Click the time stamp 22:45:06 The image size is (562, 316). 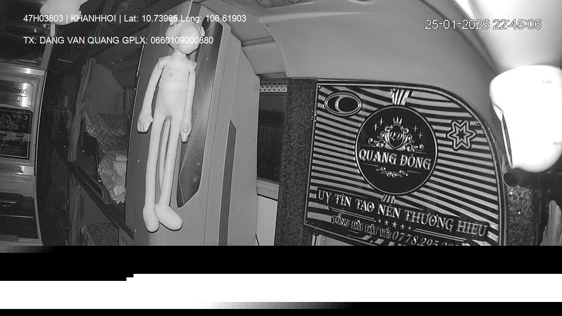click(517, 25)
